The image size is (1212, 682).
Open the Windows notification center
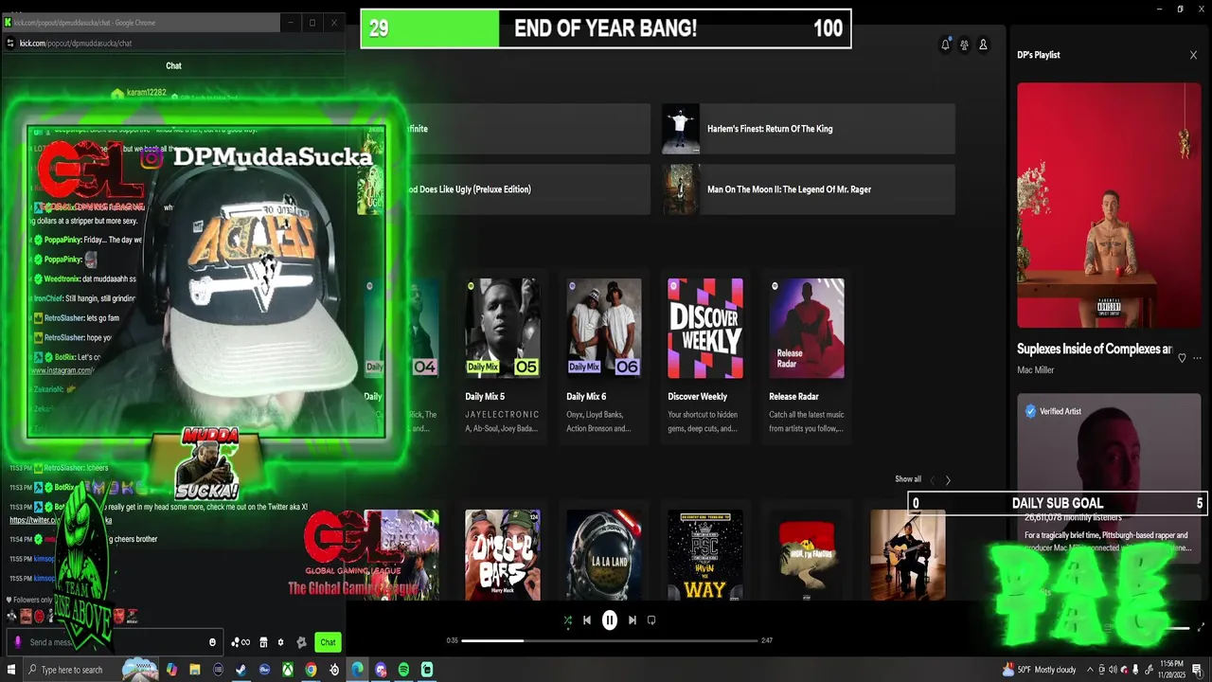pyautogui.click(x=1197, y=670)
